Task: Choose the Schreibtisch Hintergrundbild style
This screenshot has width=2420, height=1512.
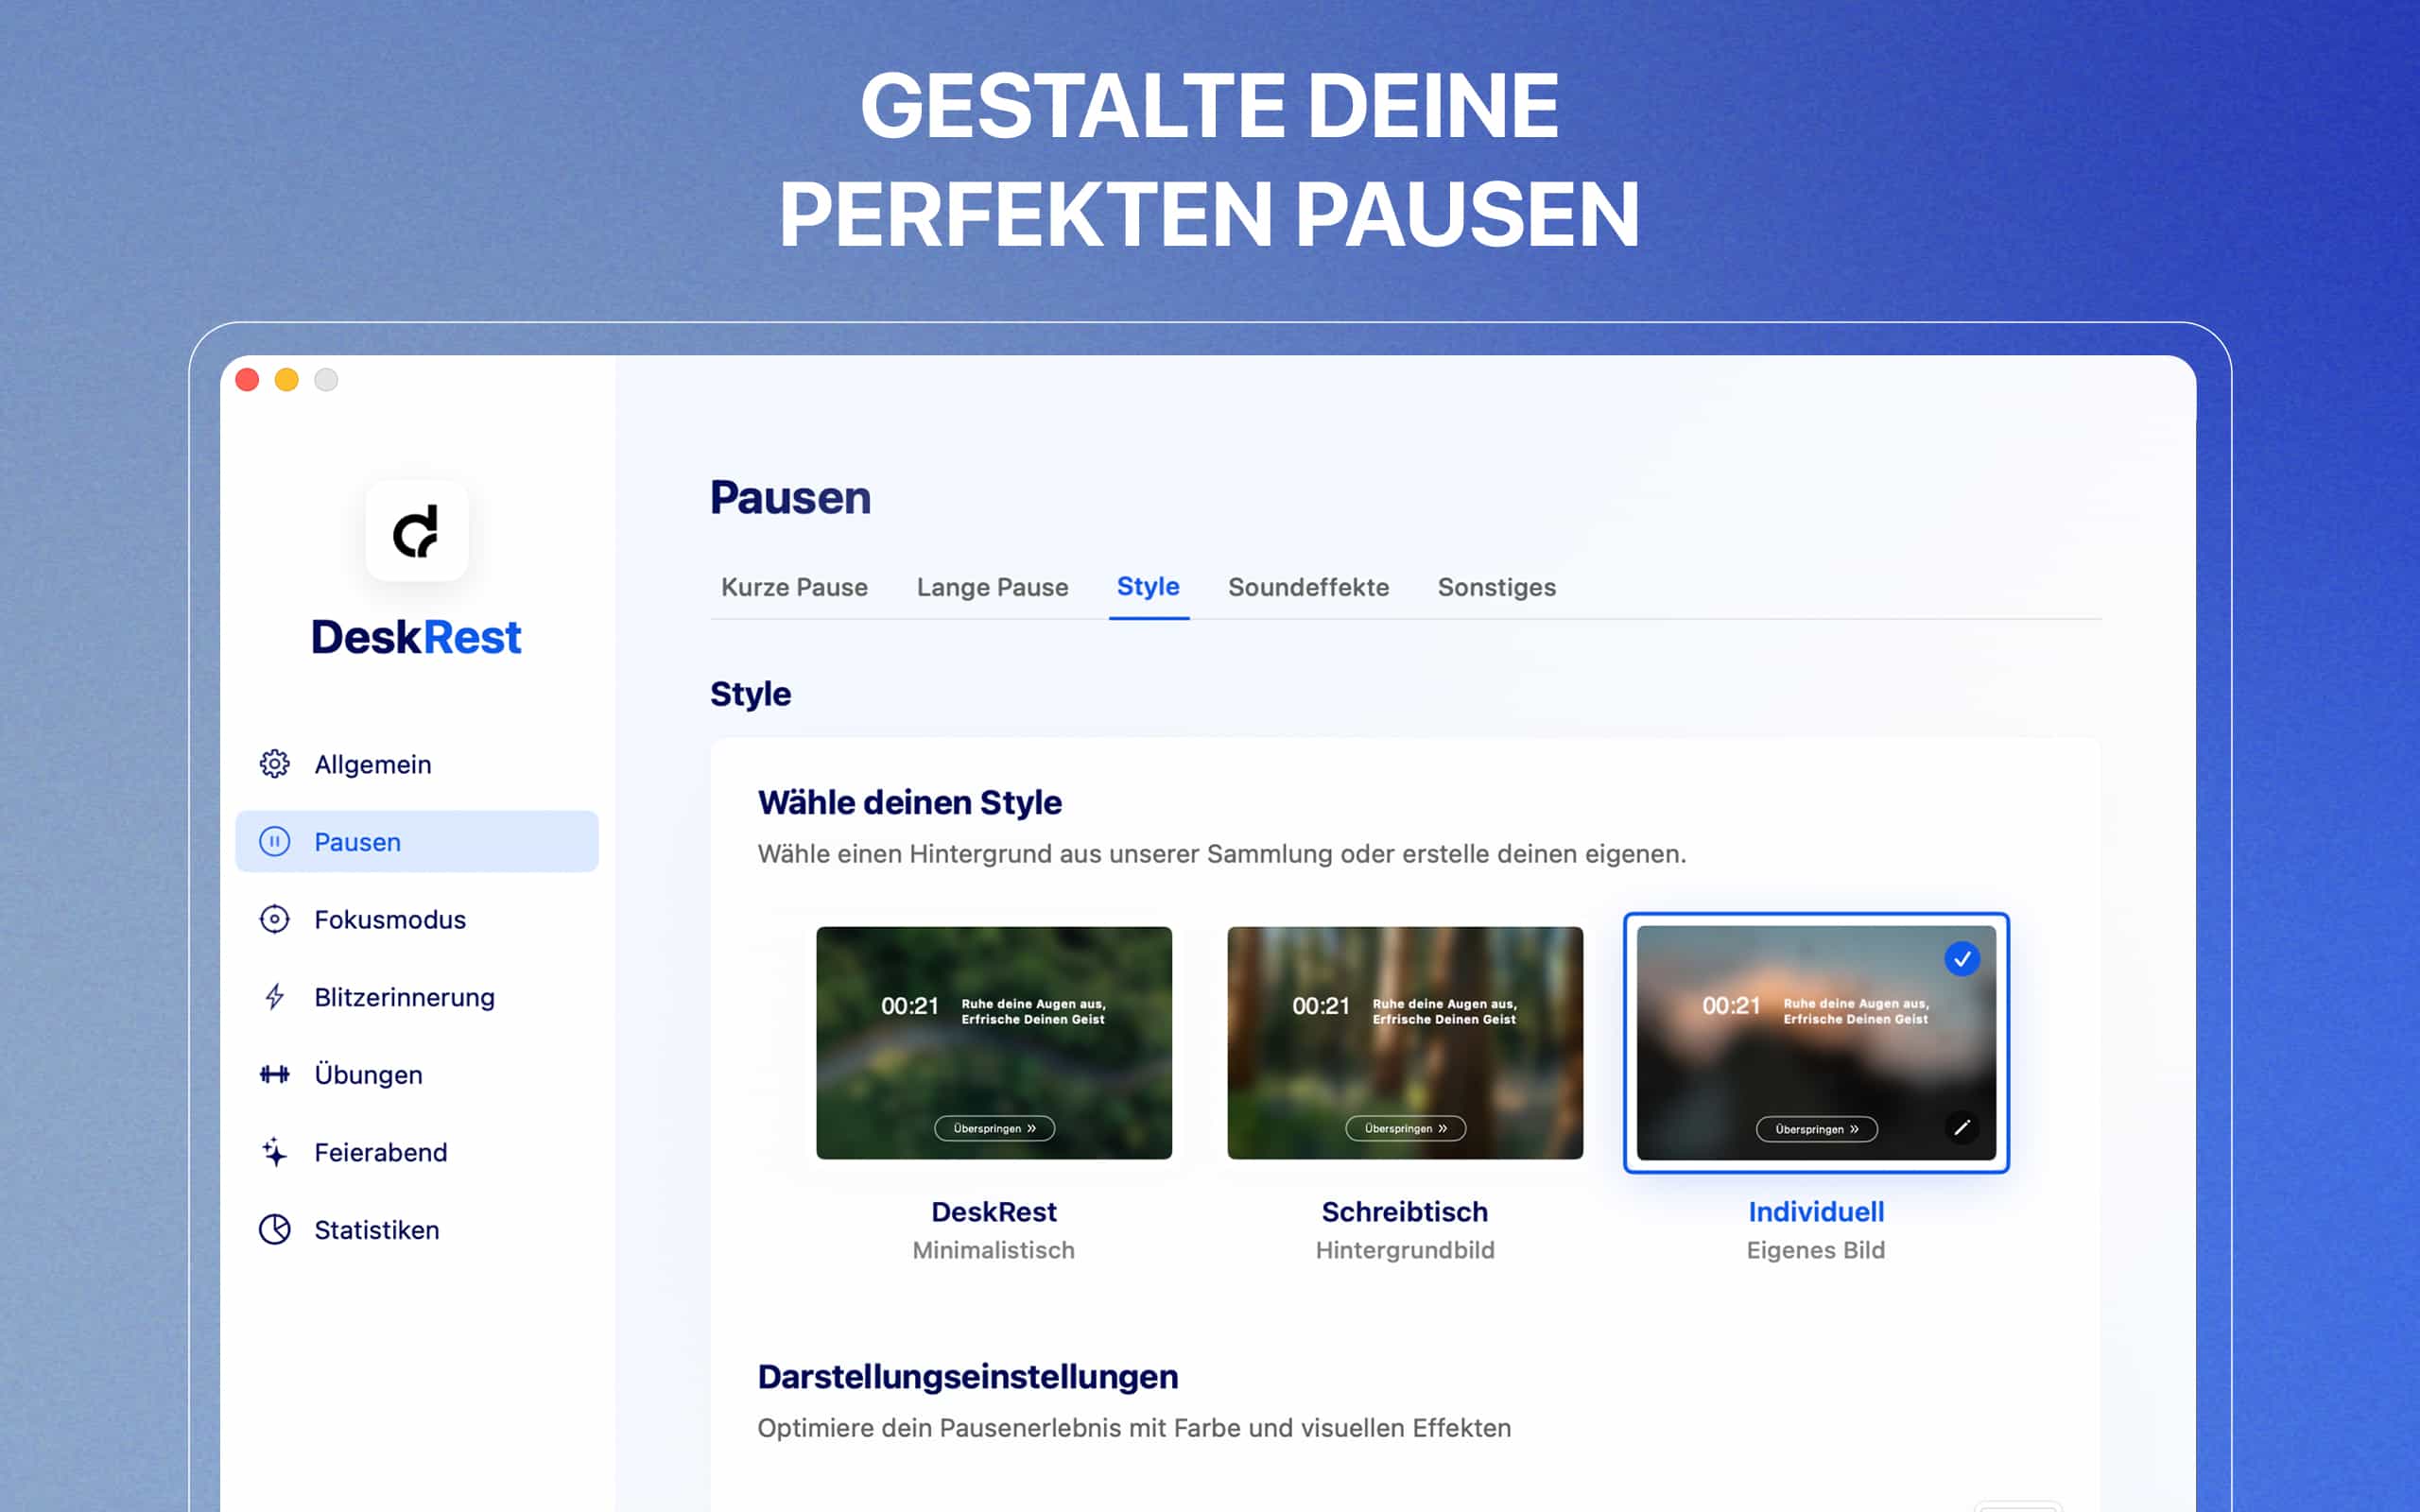Action: click(1405, 1044)
